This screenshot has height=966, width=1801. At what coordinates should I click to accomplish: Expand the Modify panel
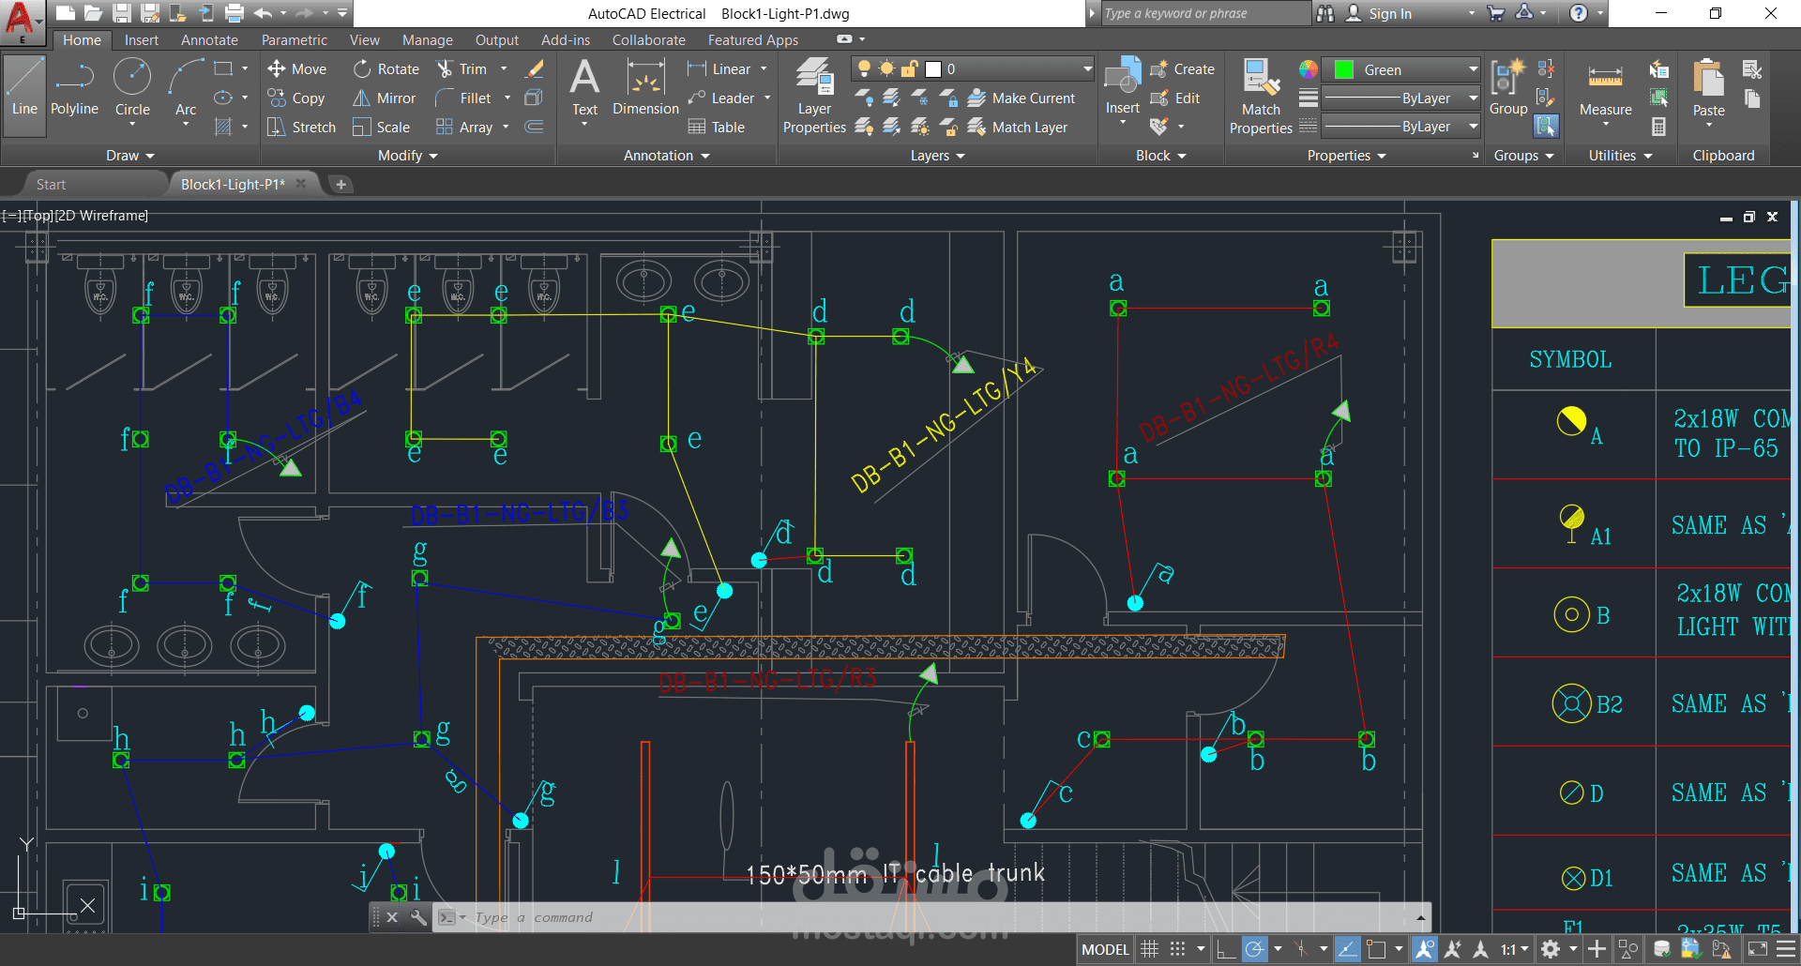[408, 156]
